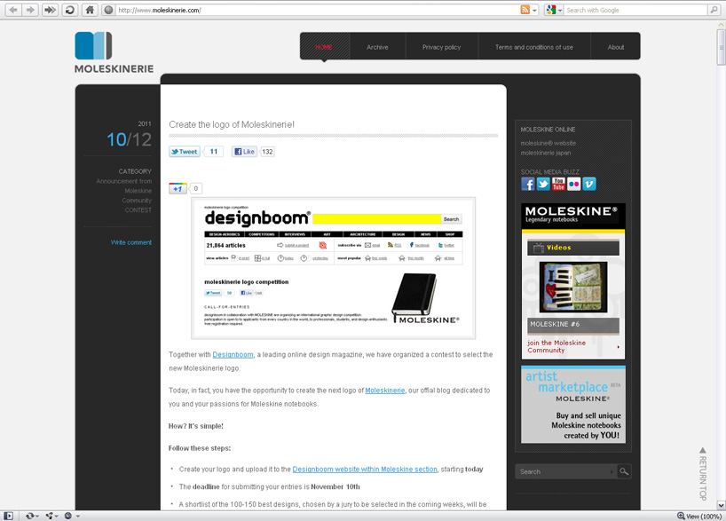Click the Facebook Like button
The image size is (726, 521).
pyautogui.click(x=244, y=152)
